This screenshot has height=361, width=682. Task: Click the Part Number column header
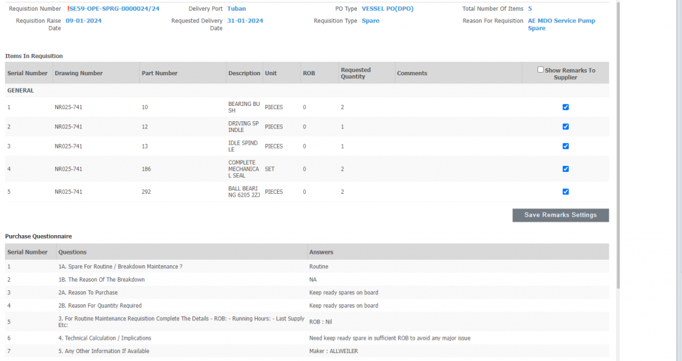159,73
